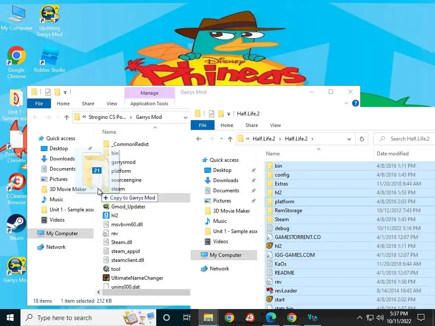The width and height of the screenshot is (435, 326).
Task: Open quick access toolbar dropdown in Half.Life.2
Action: point(229,114)
